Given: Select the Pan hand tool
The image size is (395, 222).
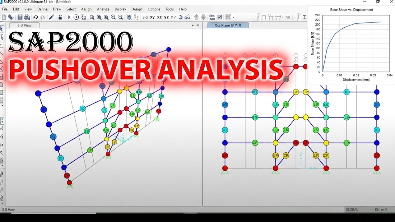Looking at the screenshot, I should 129,17.
